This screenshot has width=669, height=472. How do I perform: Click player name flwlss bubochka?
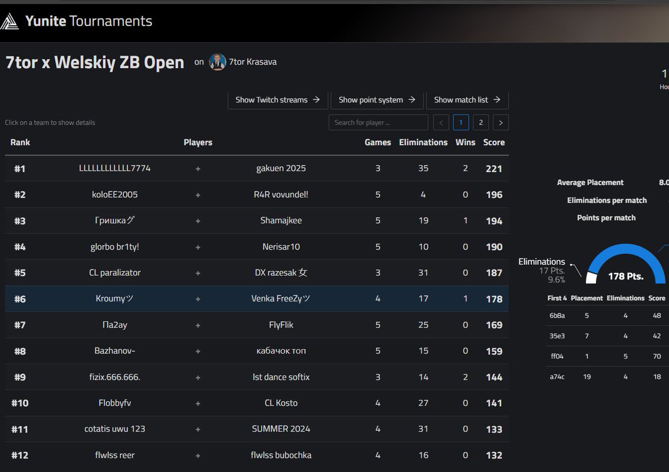pyautogui.click(x=281, y=455)
